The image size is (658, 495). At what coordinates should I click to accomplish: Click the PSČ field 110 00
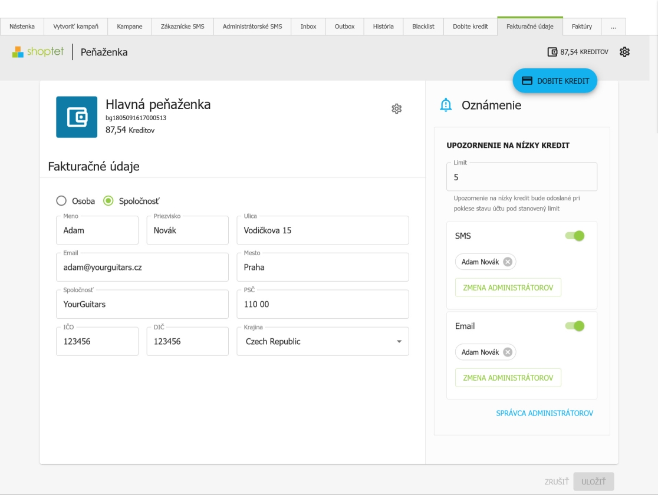(323, 304)
